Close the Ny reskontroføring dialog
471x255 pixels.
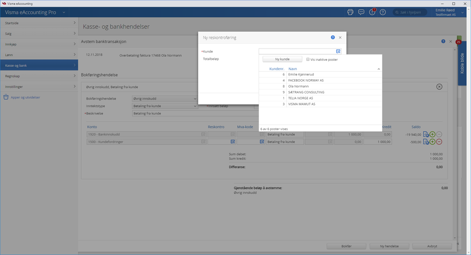coord(340,37)
